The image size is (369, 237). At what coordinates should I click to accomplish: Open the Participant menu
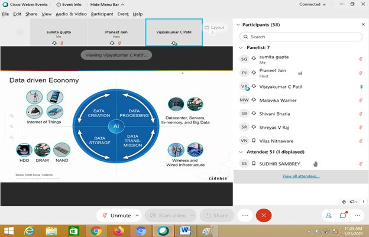click(102, 14)
